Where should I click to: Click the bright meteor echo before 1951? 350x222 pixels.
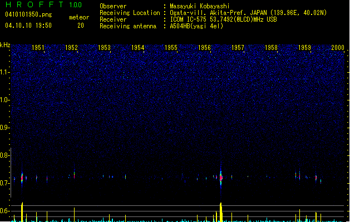22,178
